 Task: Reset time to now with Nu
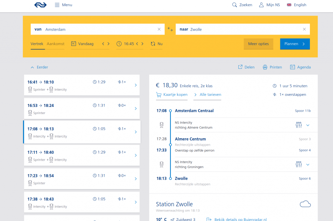click(x=156, y=44)
